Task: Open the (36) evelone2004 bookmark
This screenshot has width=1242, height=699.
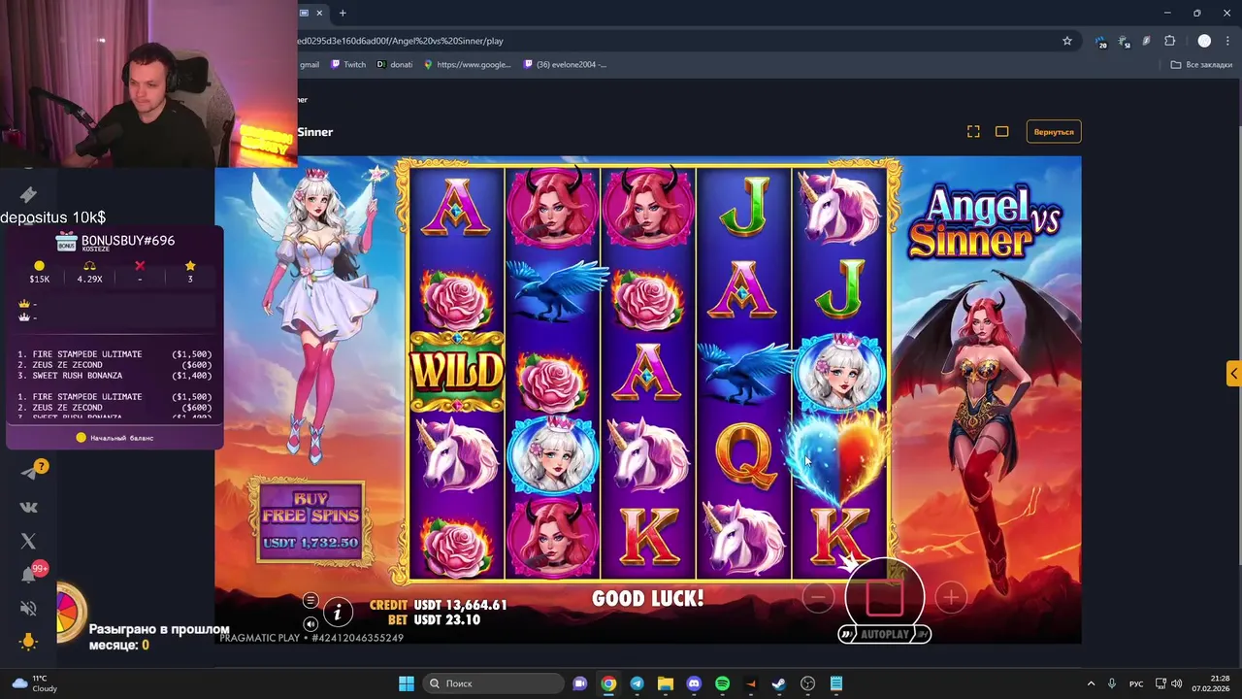Action: (566, 65)
